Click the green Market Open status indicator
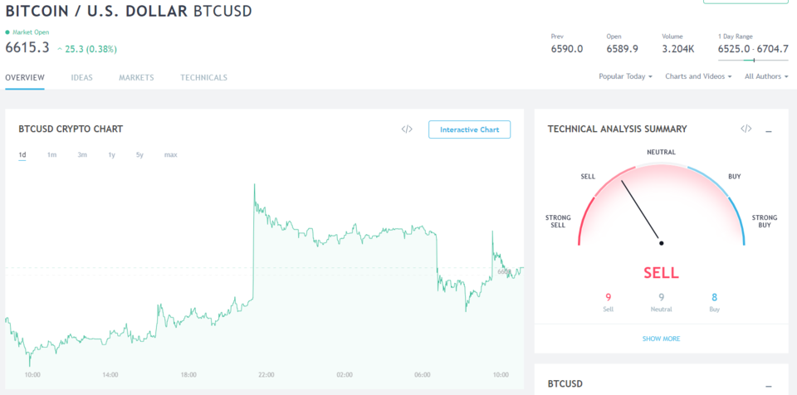Viewport: 797px width, 395px height. [x=7, y=32]
